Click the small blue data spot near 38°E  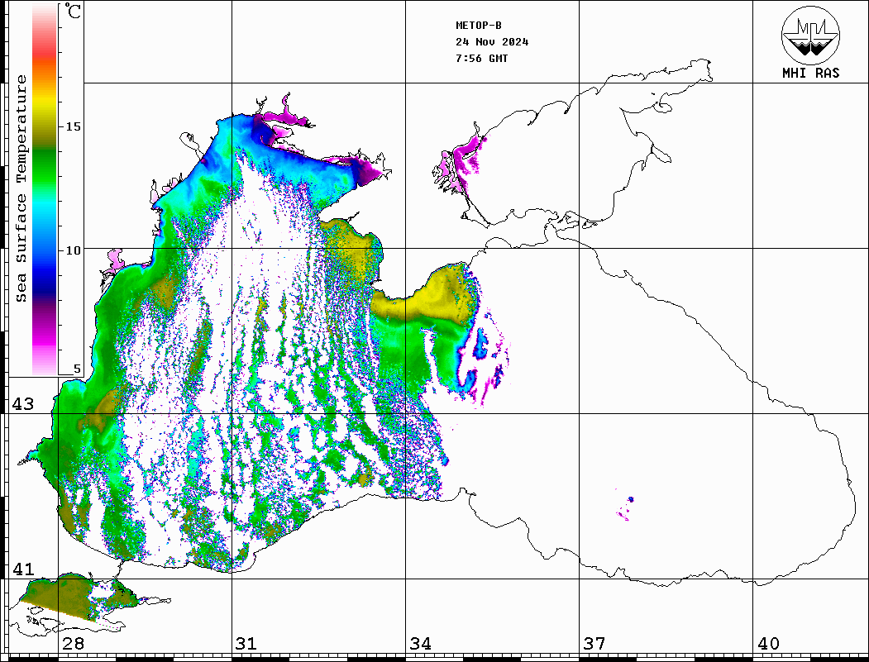coord(631,500)
